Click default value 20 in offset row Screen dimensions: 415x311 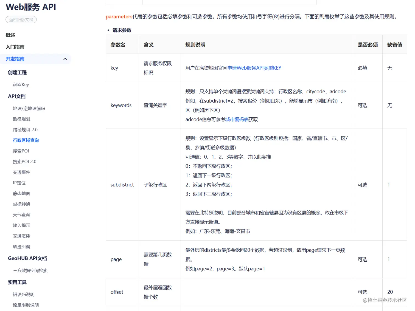pos(390,292)
